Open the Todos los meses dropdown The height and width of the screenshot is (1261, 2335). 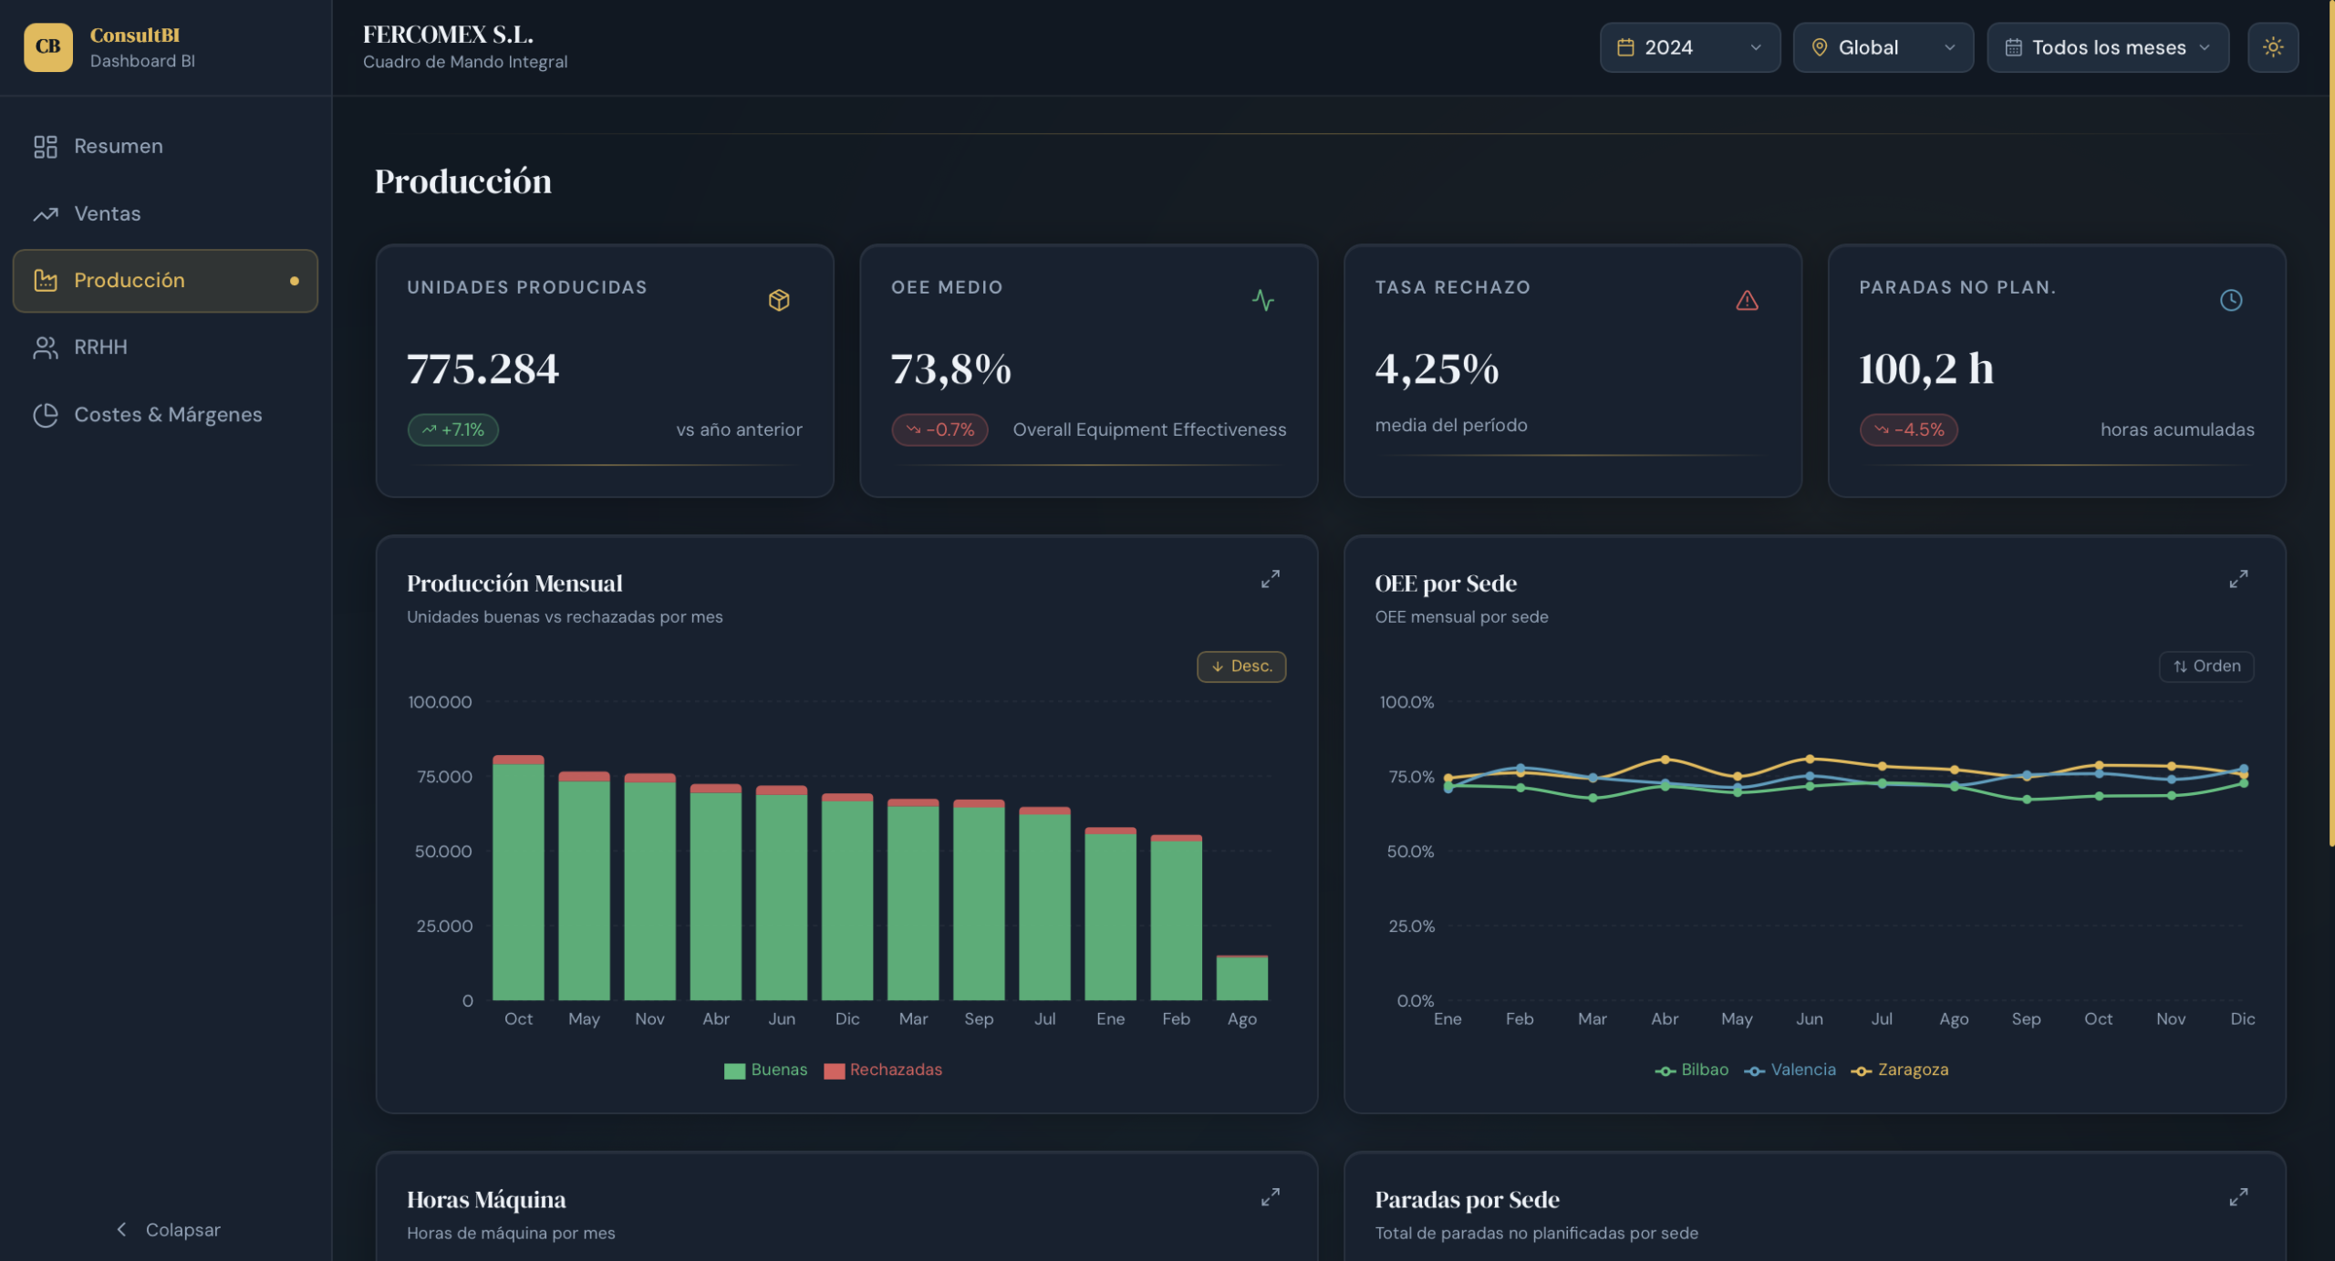(2107, 47)
